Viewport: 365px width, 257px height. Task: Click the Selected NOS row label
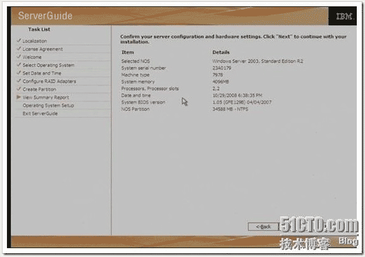(135, 61)
